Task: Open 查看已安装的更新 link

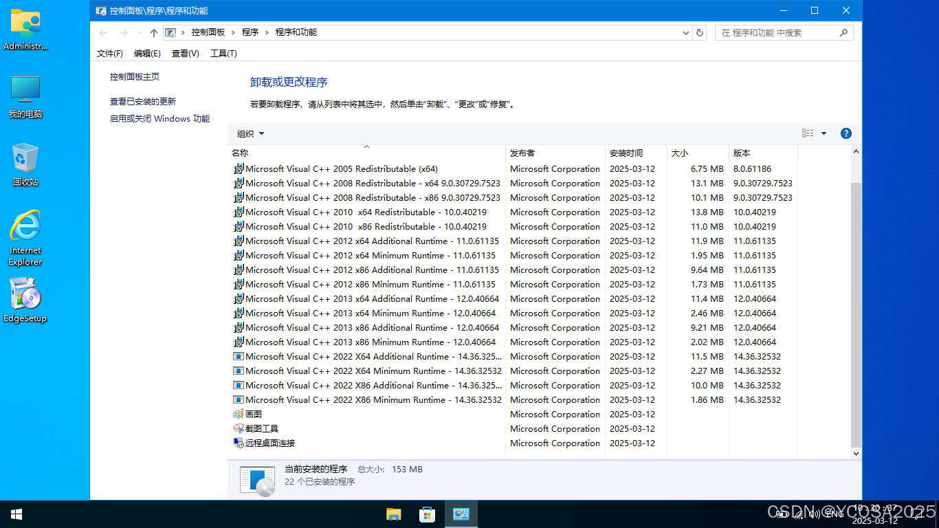Action: click(143, 101)
